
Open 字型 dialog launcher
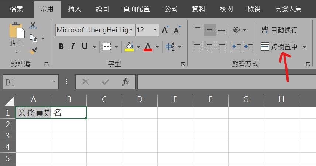(183, 64)
